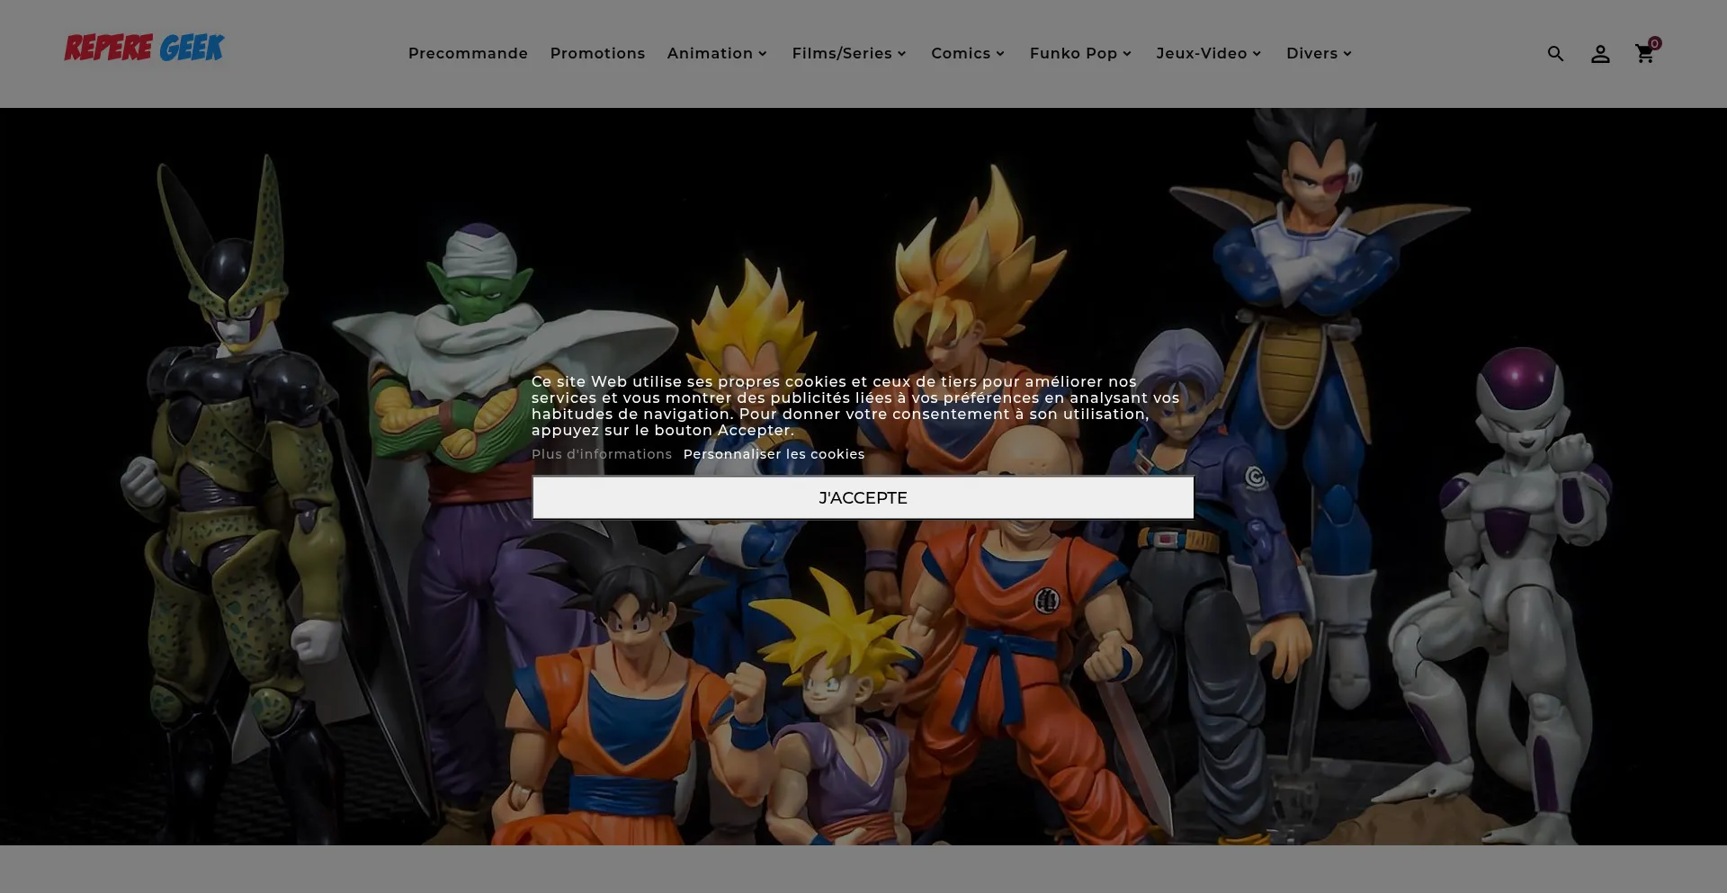
Task: Open the shopping cart icon
Action: (1643, 55)
